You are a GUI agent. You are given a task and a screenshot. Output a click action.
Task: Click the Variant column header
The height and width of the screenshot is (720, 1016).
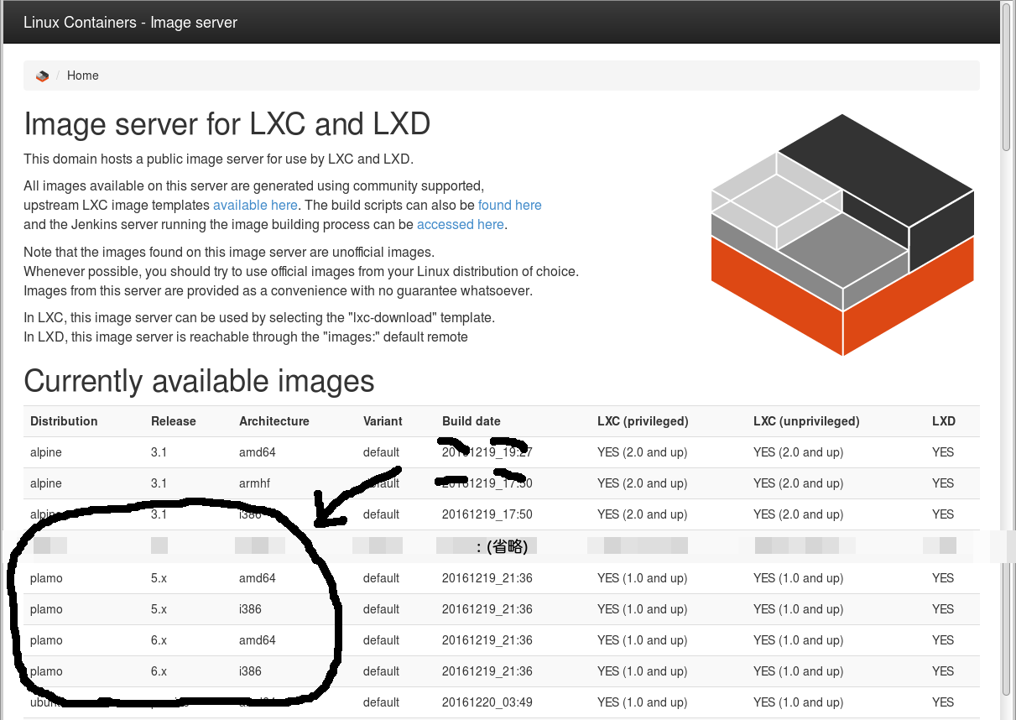pos(383,421)
